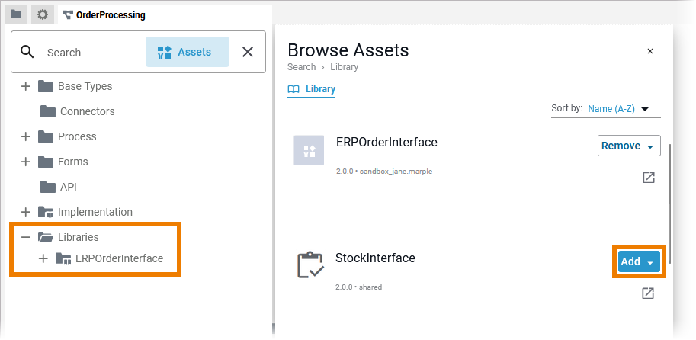
Task: Click the settings gear icon tab
Action: [43, 14]
